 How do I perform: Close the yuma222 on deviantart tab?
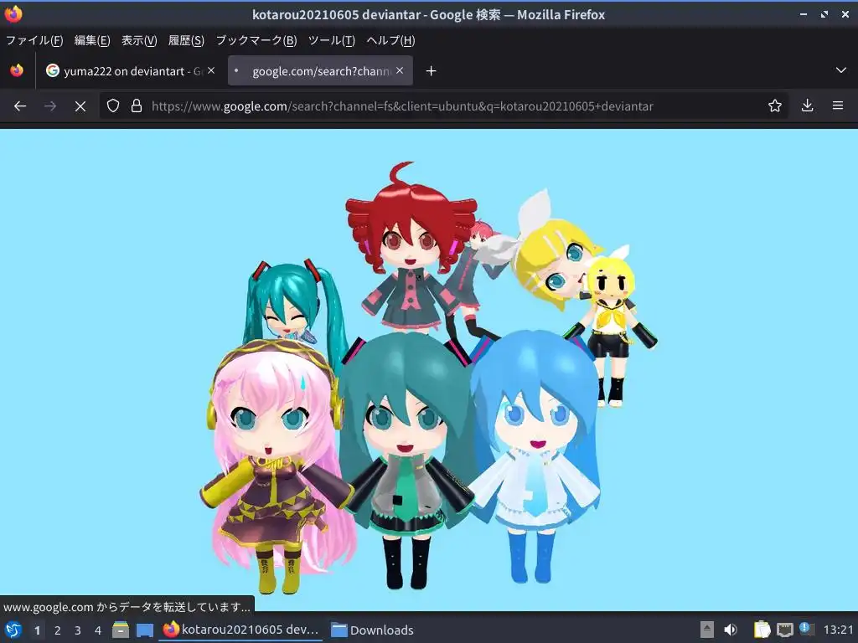tap(211, 70)
